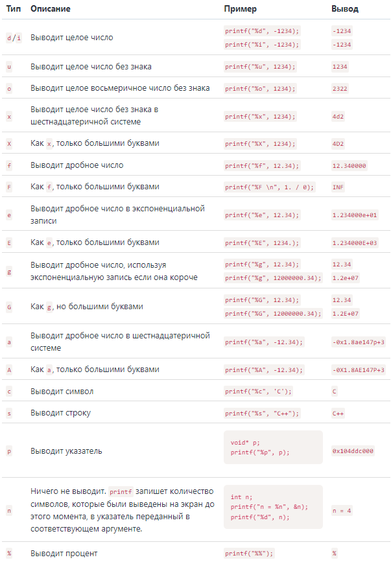The width and height of the screenshot is (391, 562).
Task: Select the printf("%c", 'C'); example
Action: (258, 392)
